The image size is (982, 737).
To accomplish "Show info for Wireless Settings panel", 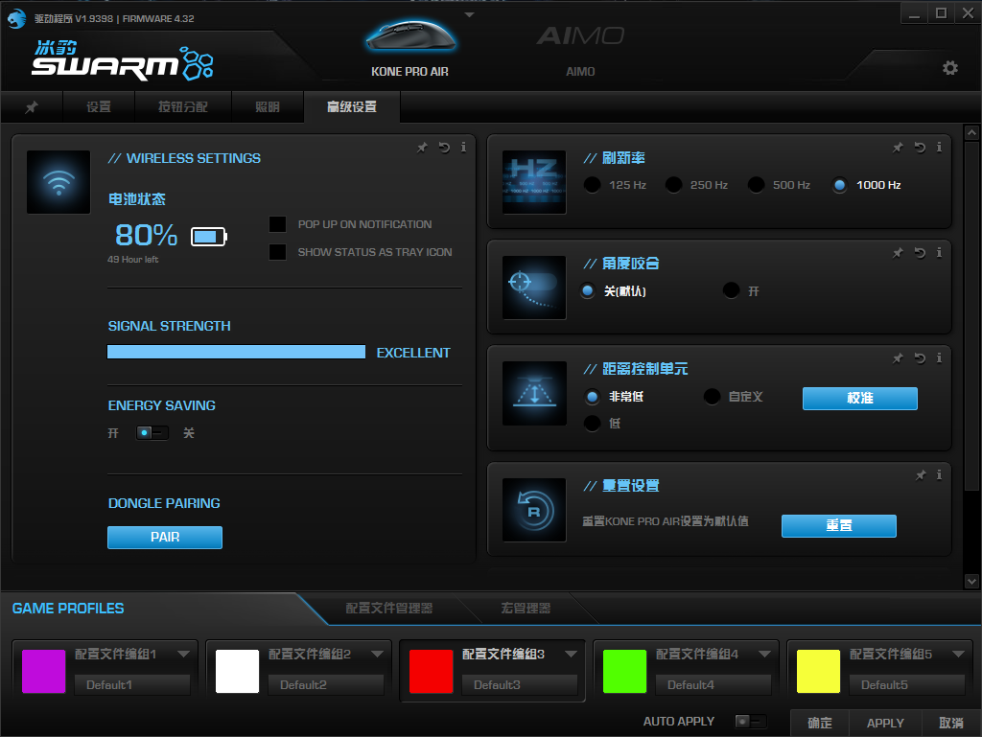I will point(463,148).
